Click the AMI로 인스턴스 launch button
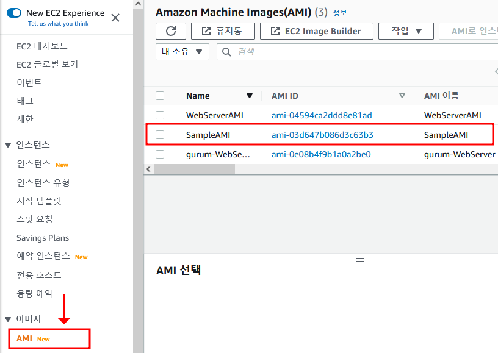This screenshot has width=498, height=353. pyautogui.click(x=469, y=31)
